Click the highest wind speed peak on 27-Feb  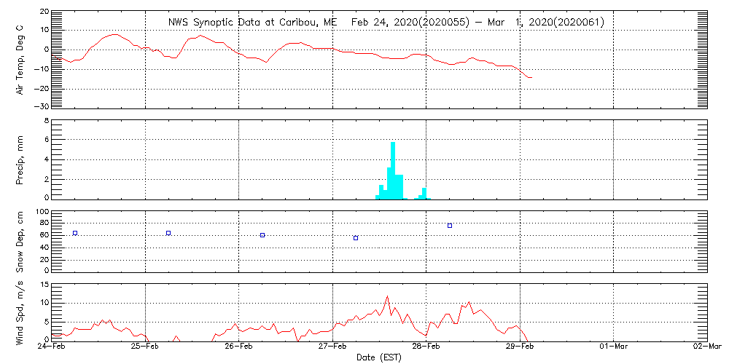[387, 296]
